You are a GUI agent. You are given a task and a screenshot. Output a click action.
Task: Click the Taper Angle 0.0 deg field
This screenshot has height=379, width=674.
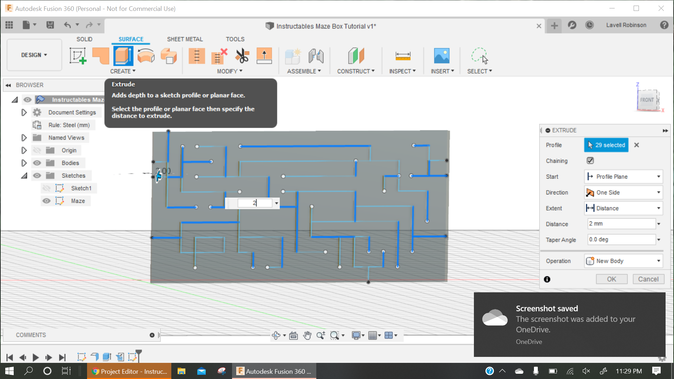coord(622,239)
